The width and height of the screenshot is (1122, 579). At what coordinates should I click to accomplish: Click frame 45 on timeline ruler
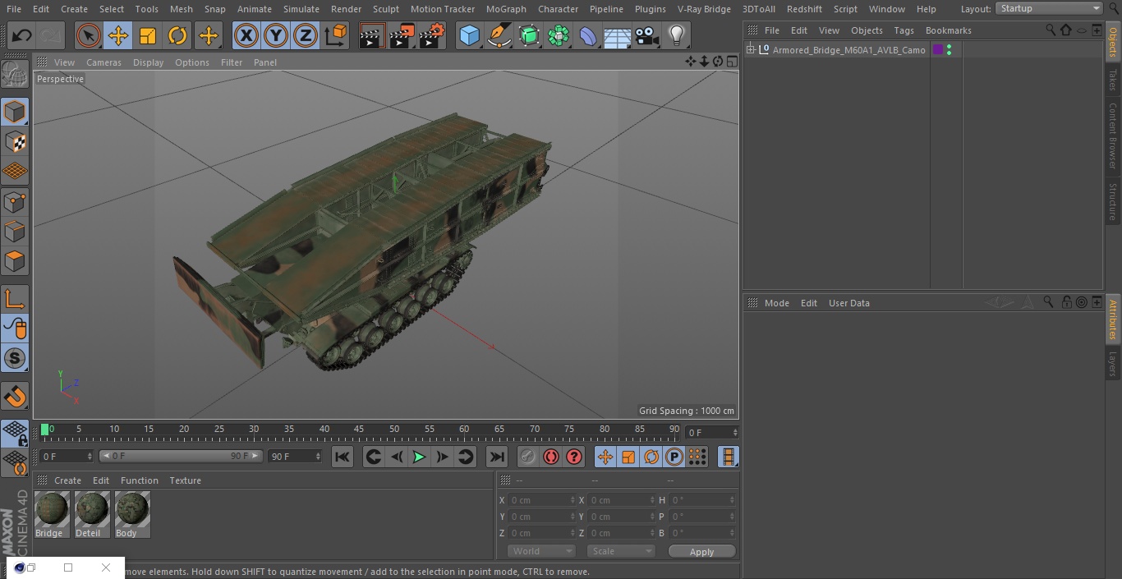coord(359,430)
